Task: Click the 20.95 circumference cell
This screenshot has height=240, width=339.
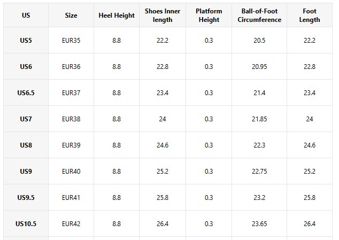Action: 259,67
